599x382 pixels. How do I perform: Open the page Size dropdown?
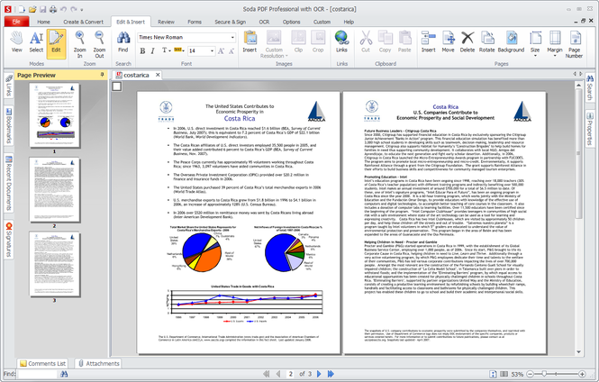pyautogui.click(x=535, y=44)
